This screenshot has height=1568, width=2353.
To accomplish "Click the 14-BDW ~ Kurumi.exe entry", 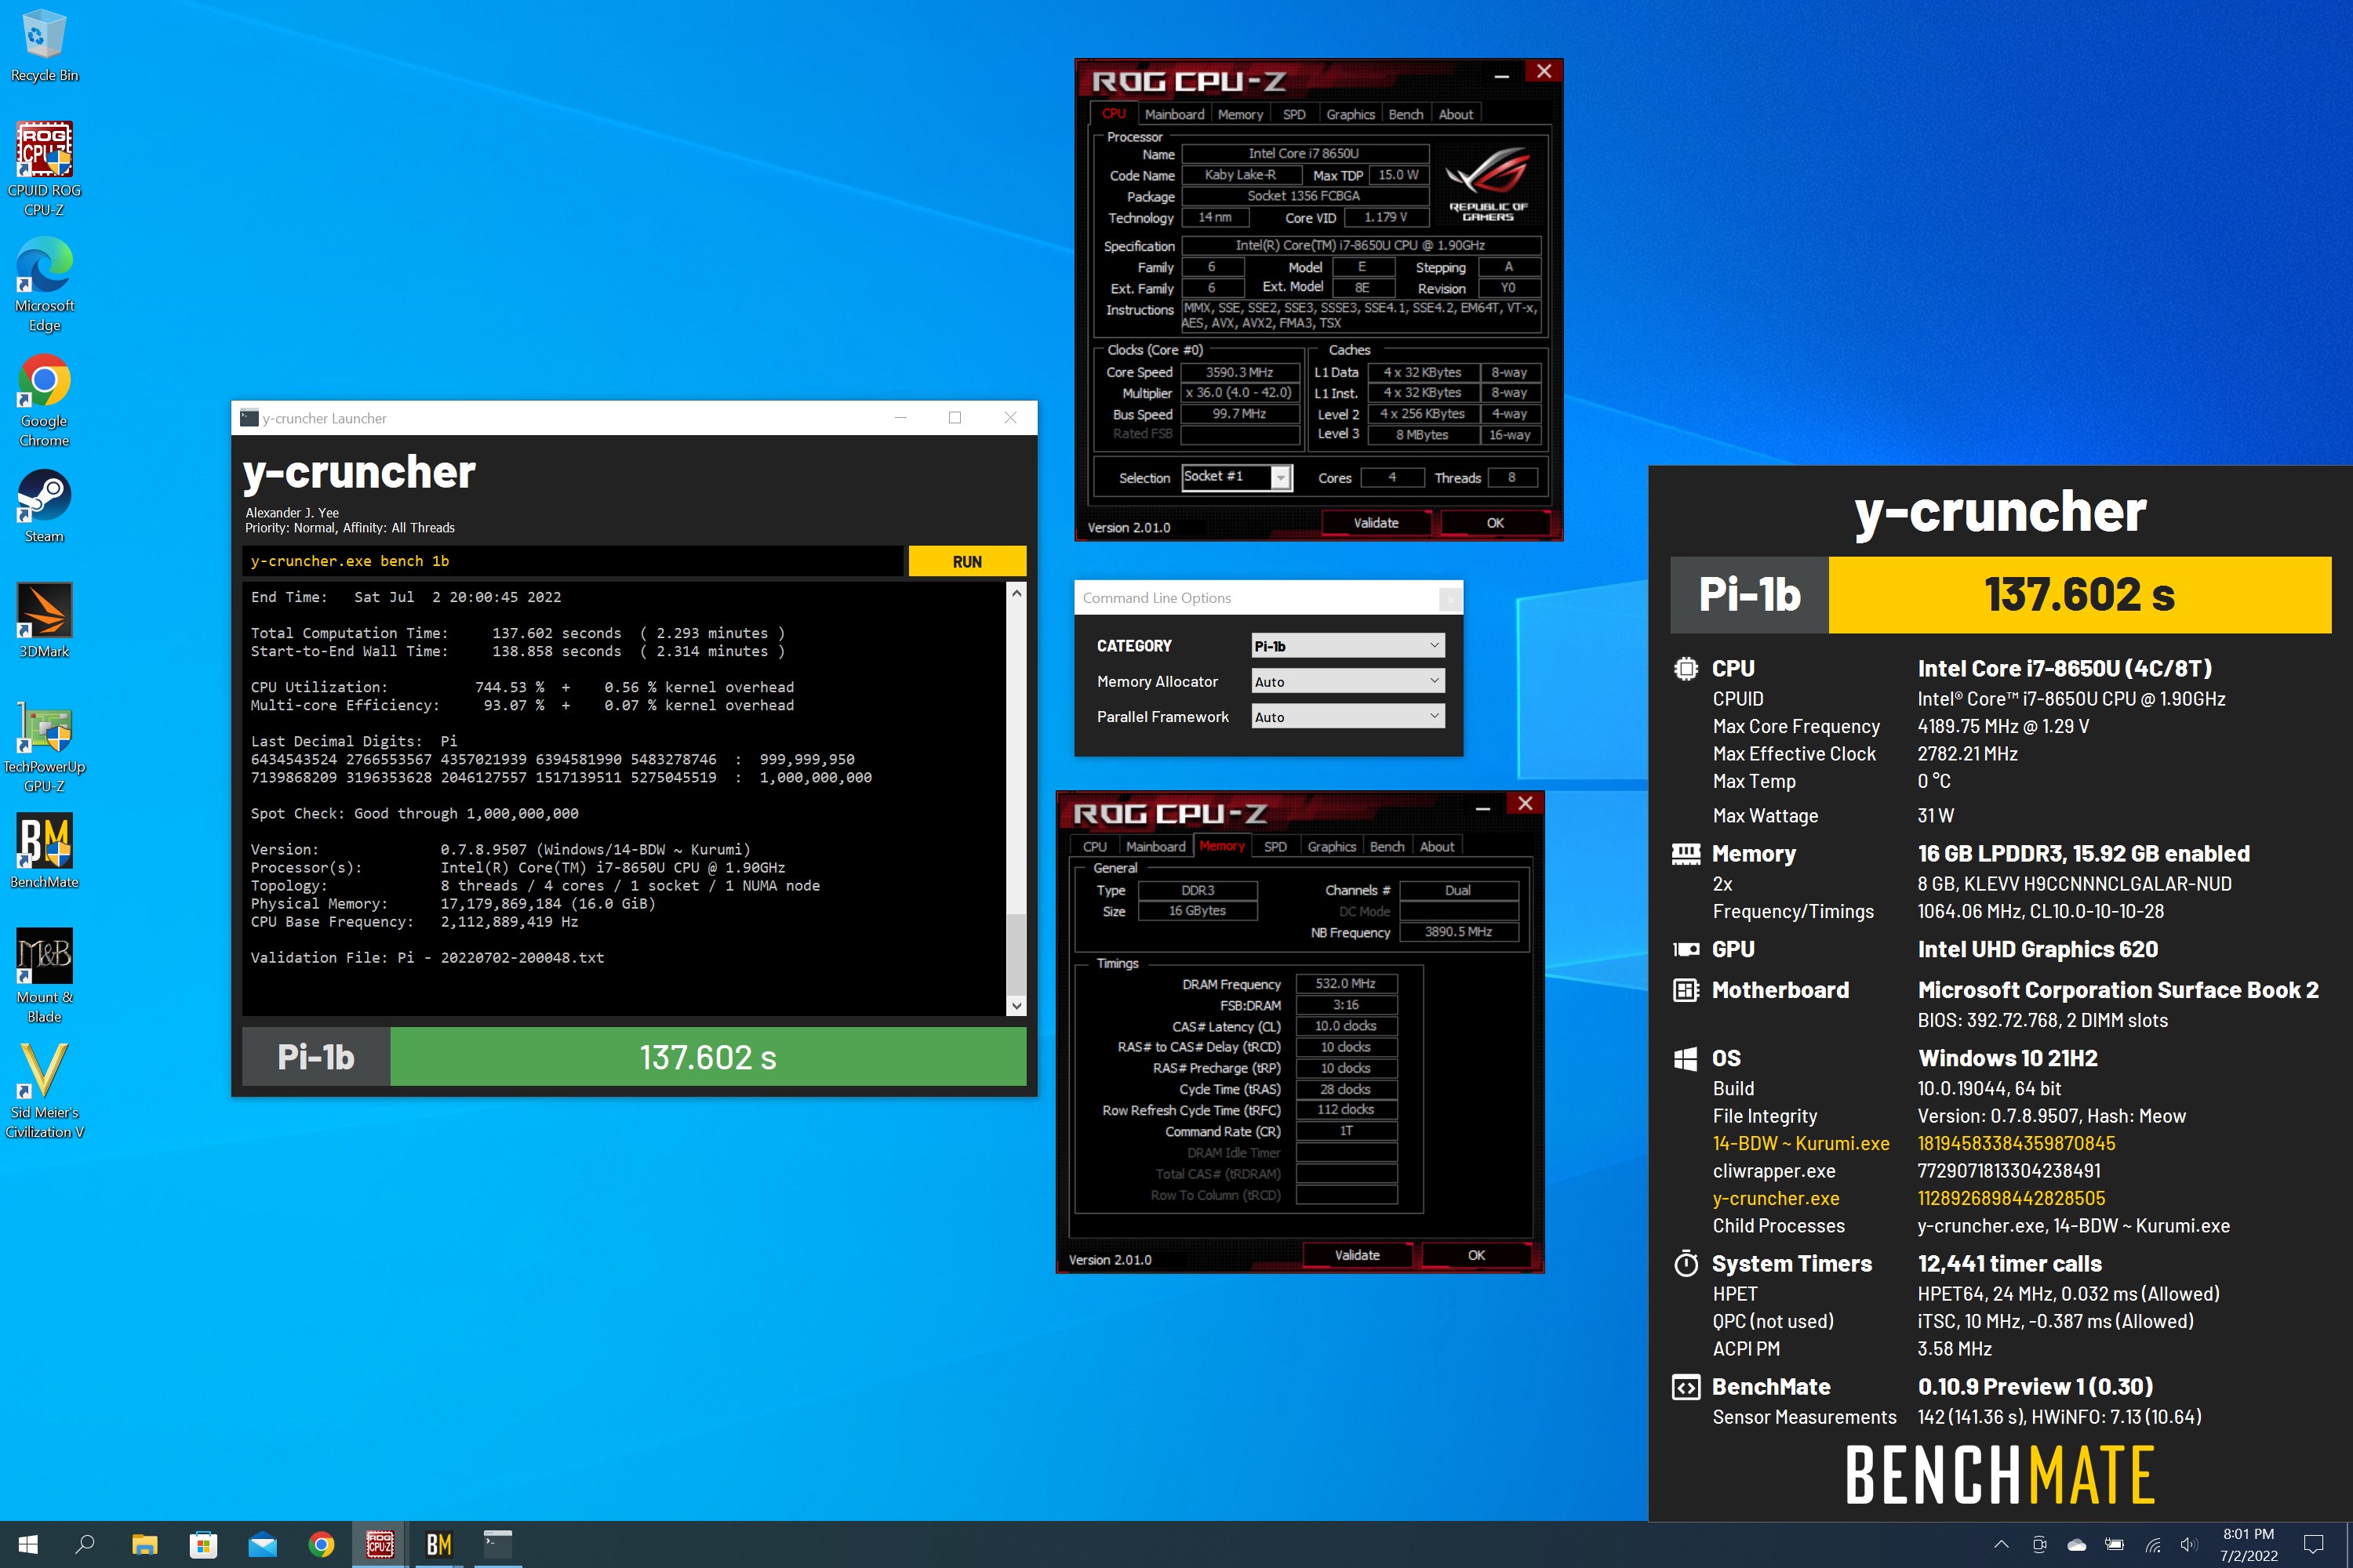I will (x=1800, y=1143).
